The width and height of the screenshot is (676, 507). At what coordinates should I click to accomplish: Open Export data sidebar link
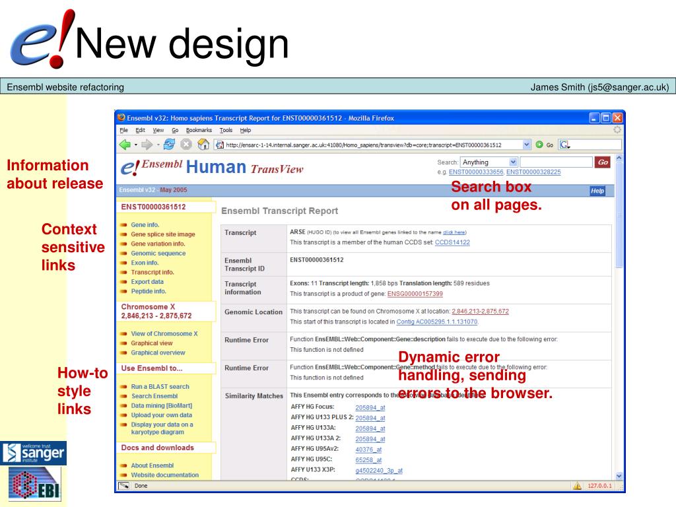point(147,281)
